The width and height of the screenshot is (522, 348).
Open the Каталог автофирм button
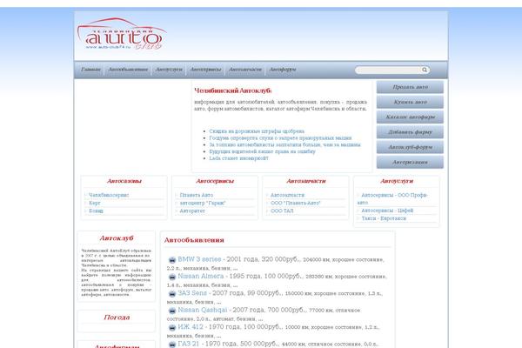[410, 117]
